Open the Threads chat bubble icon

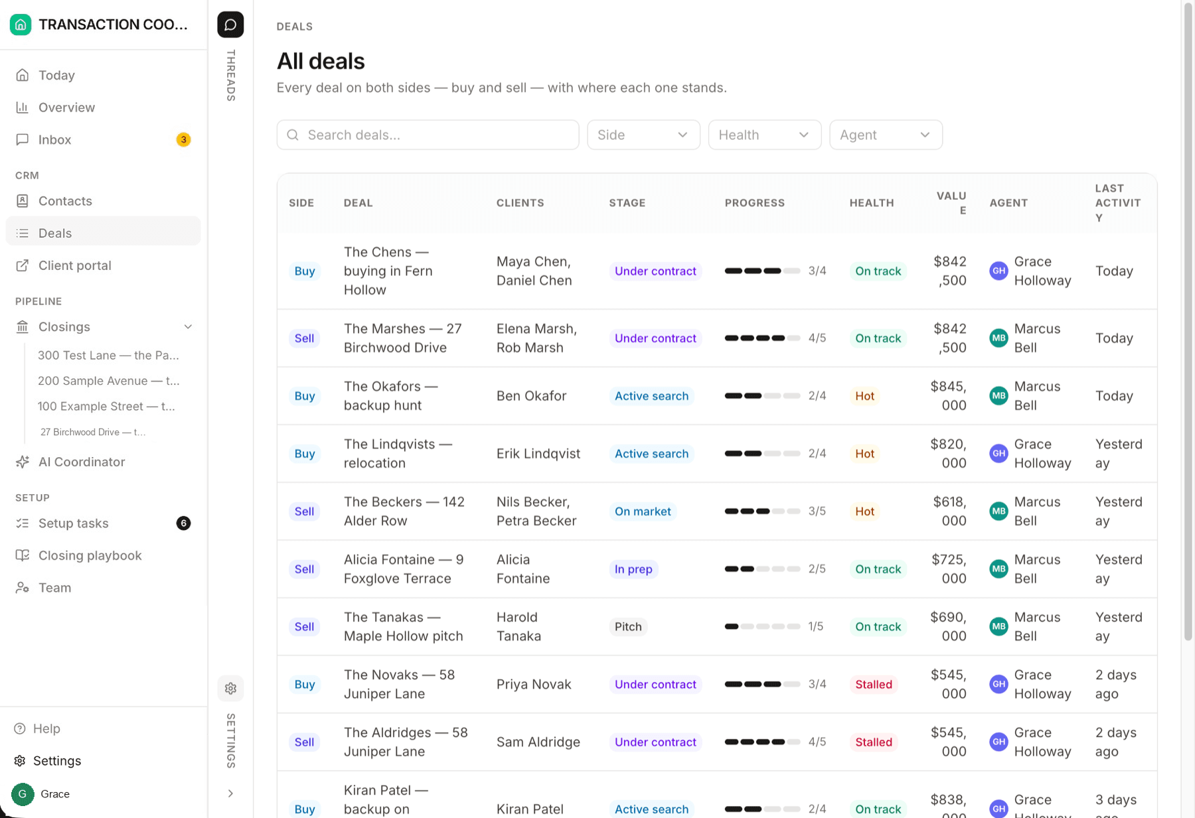(x=230, y=25)
